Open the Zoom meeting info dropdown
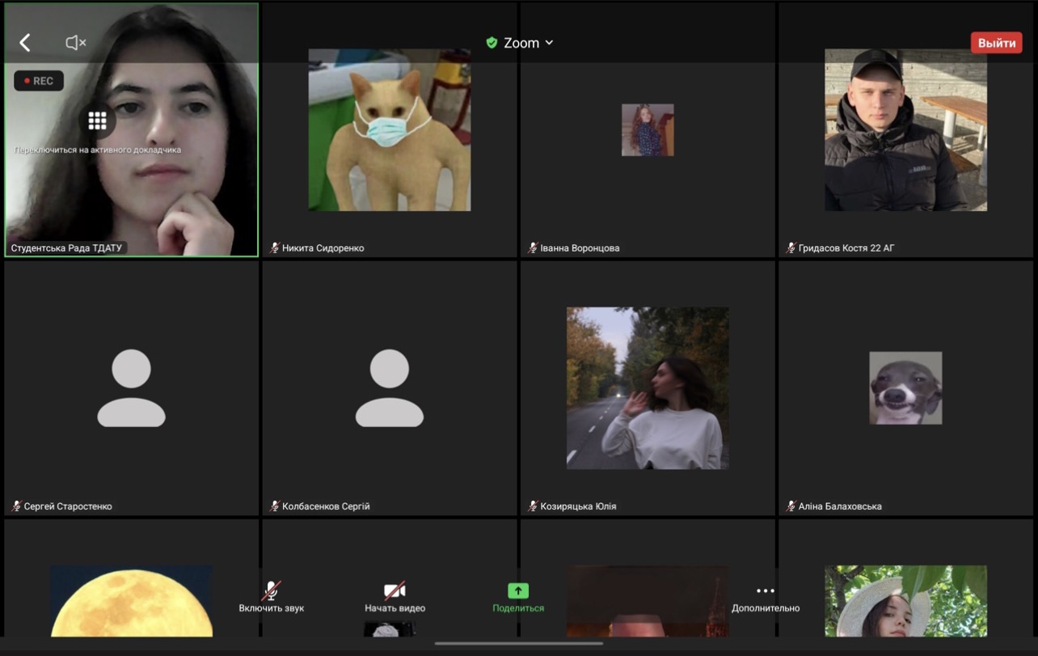The width and height of the screenshot is (1038, 656). point(529,43)
